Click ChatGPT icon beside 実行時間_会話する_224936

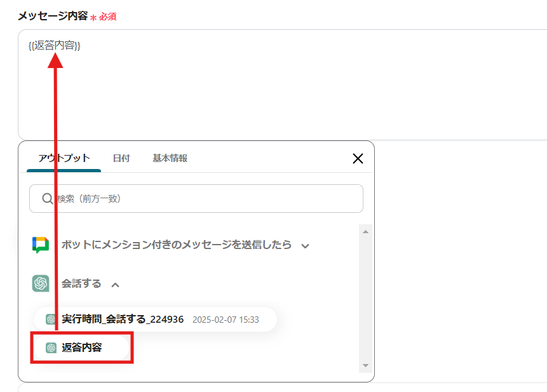(51, 319)
